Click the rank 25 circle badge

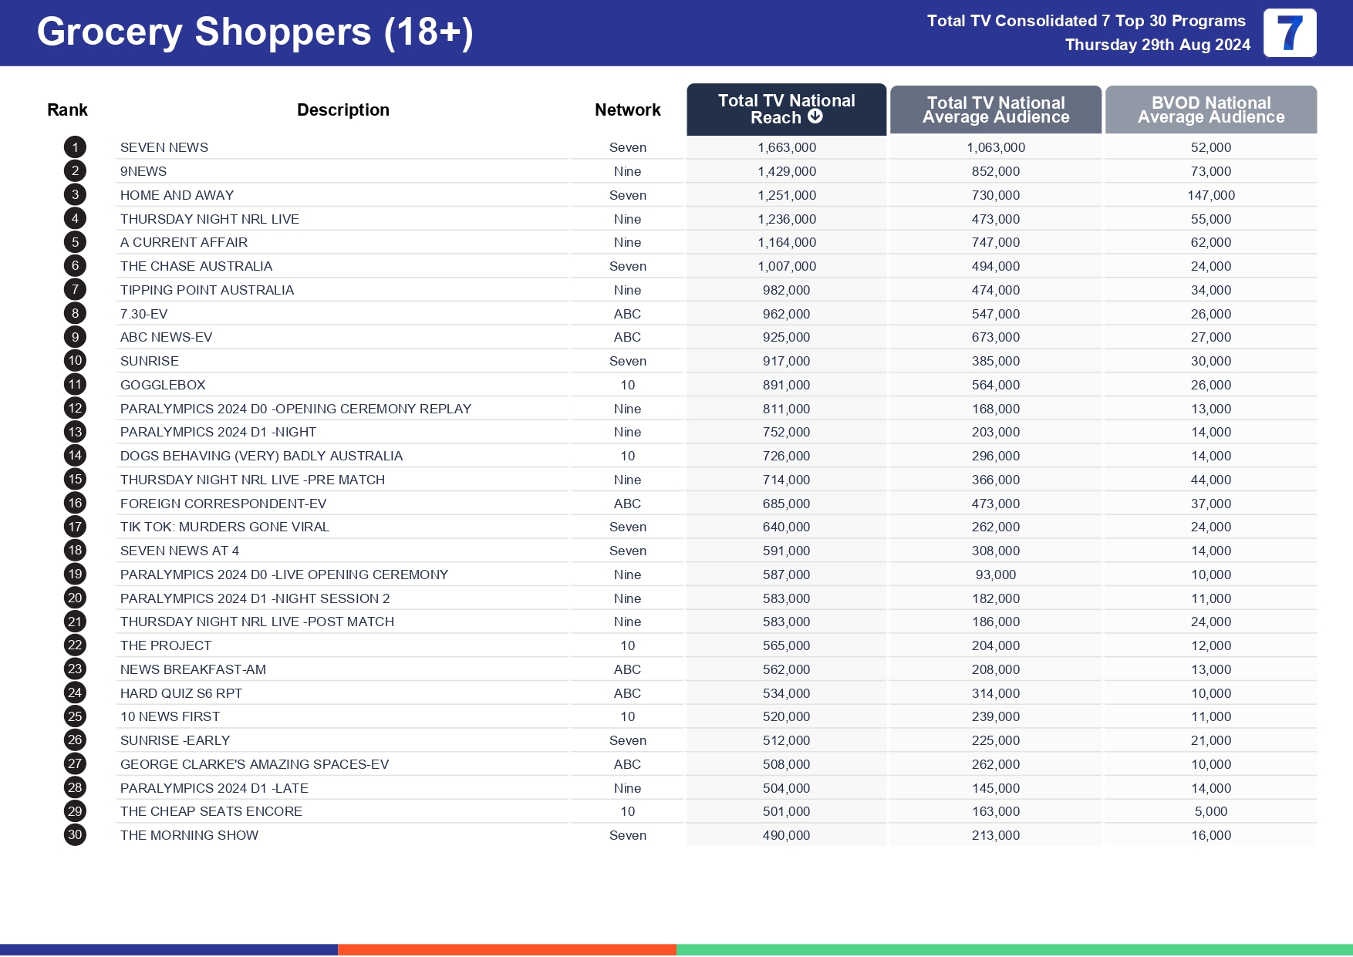click(75, 716)
